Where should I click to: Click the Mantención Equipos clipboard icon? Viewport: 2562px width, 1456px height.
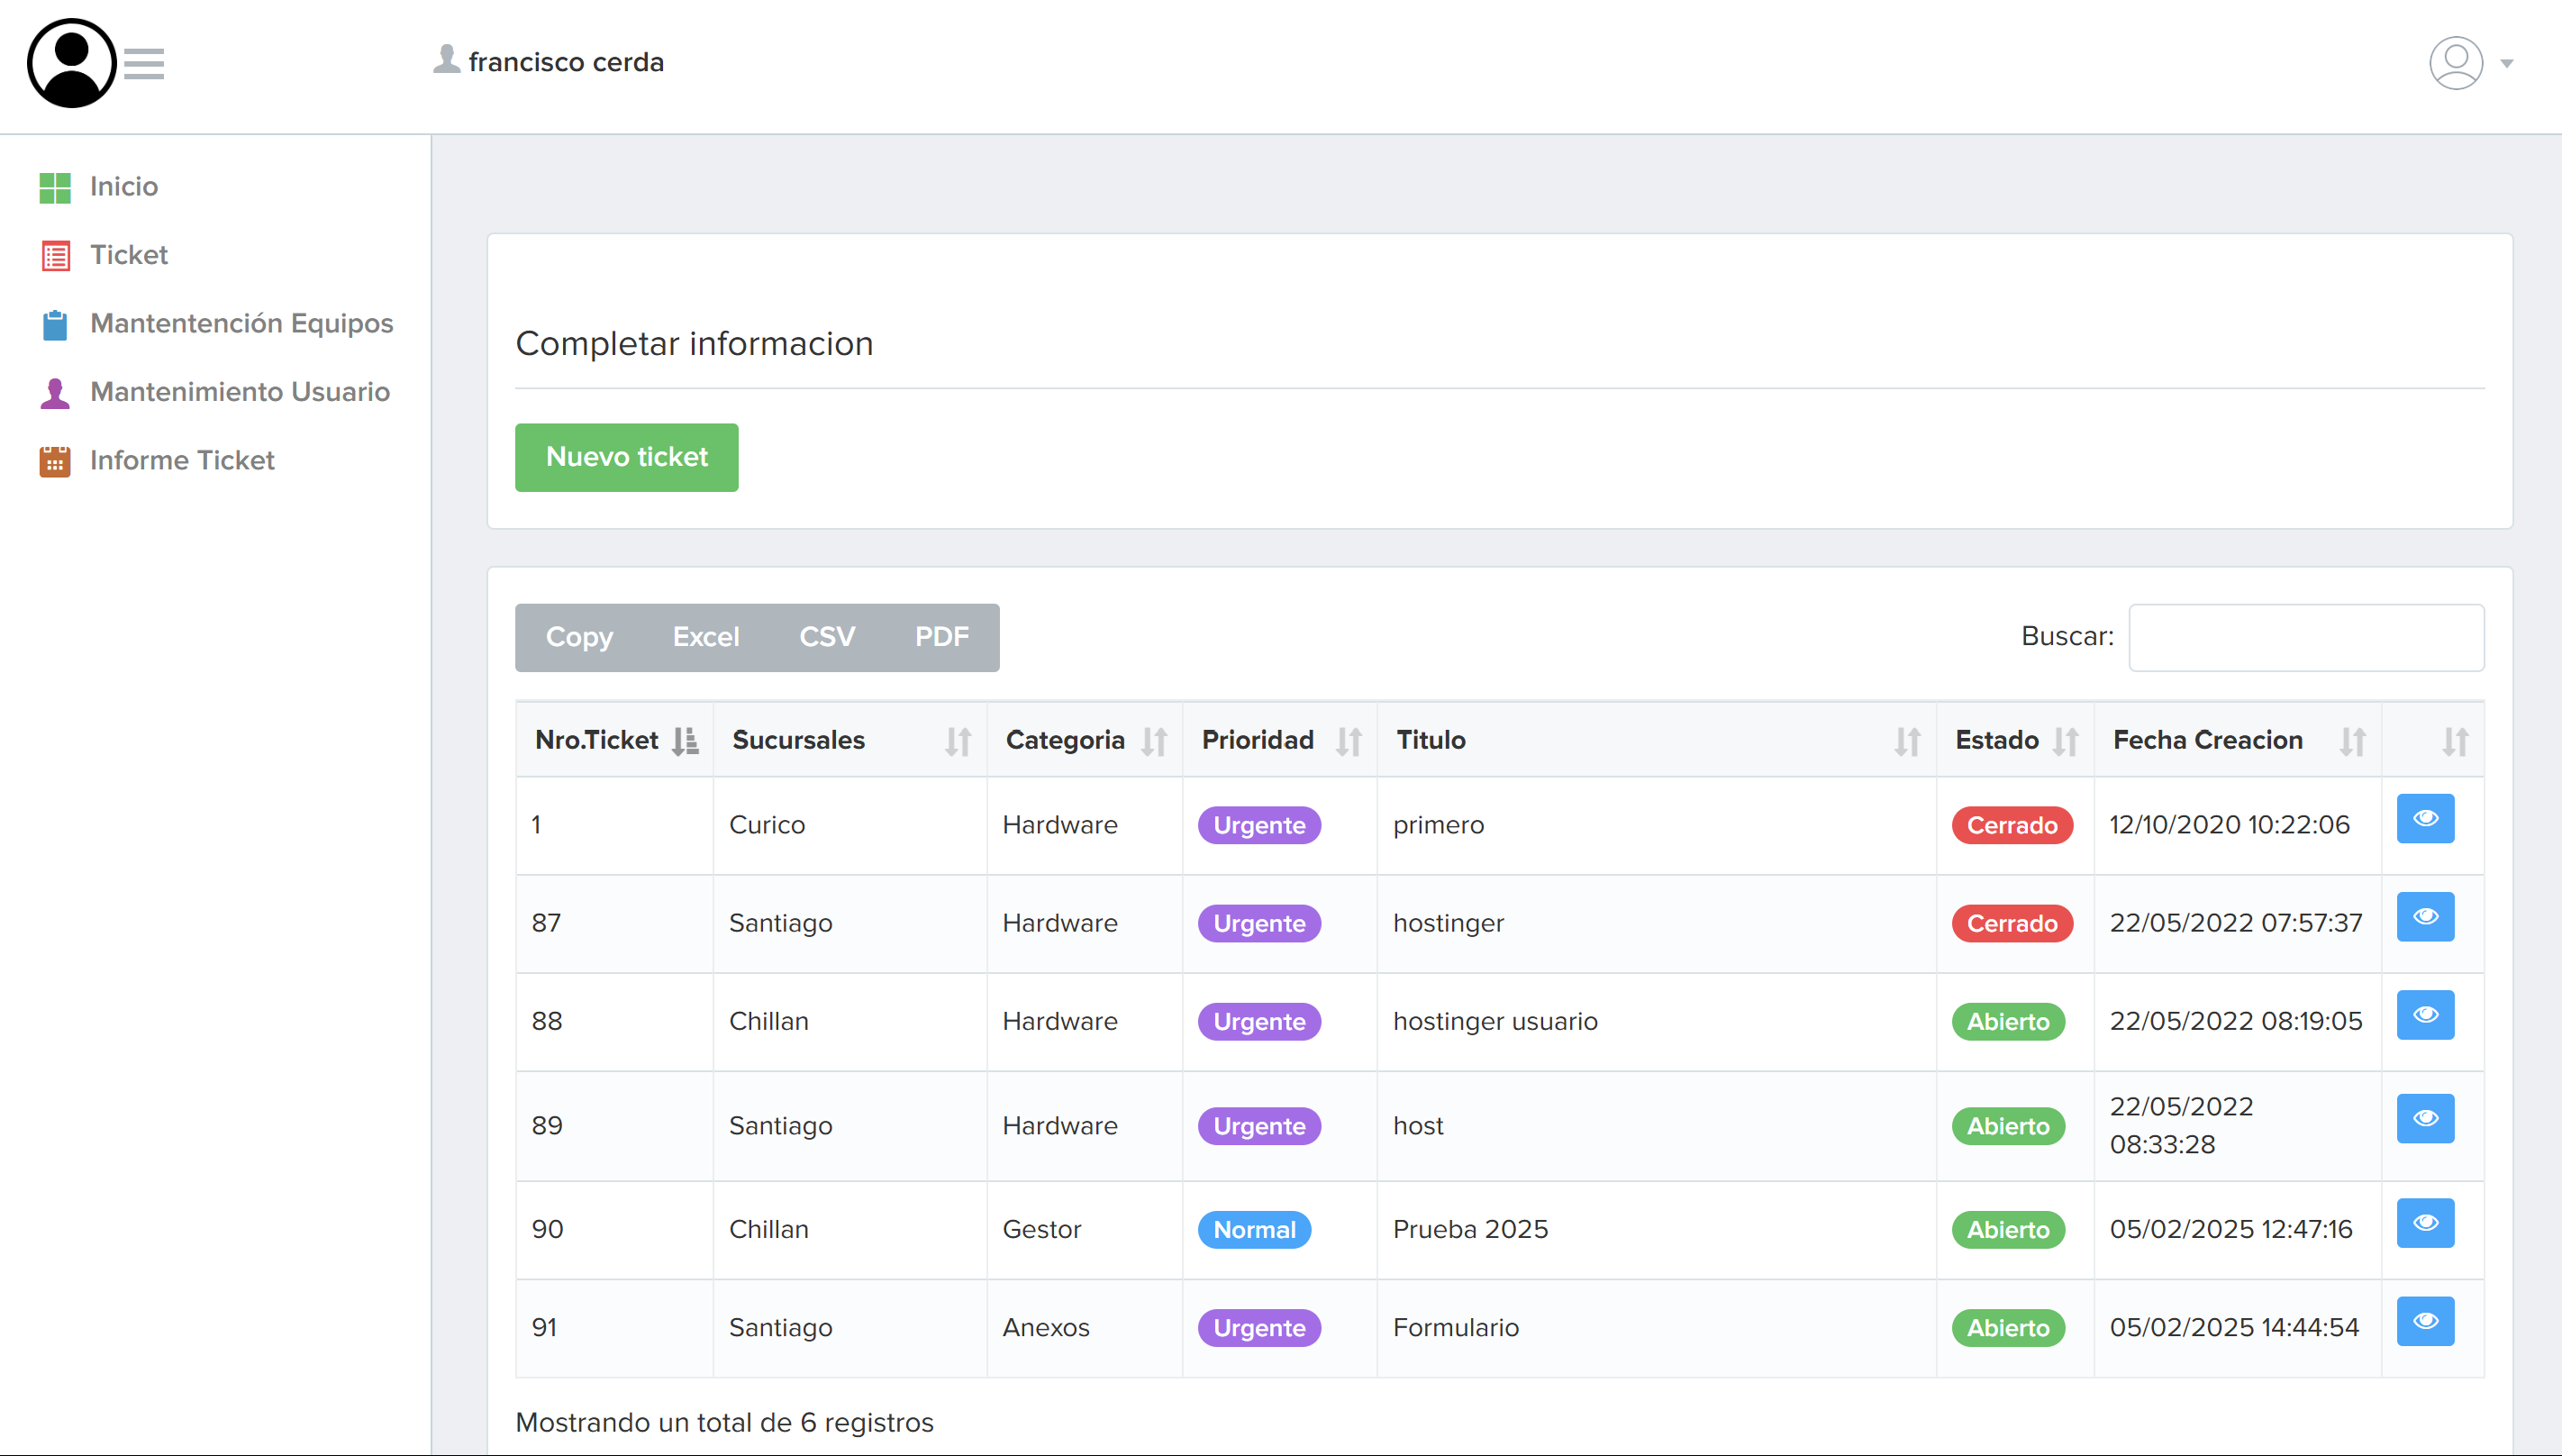pyautogui.click(x=55, y=324)
